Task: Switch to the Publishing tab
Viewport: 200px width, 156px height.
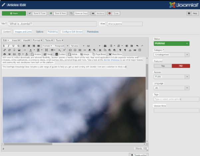Action: pyautogui.click(x=53, y=32)
